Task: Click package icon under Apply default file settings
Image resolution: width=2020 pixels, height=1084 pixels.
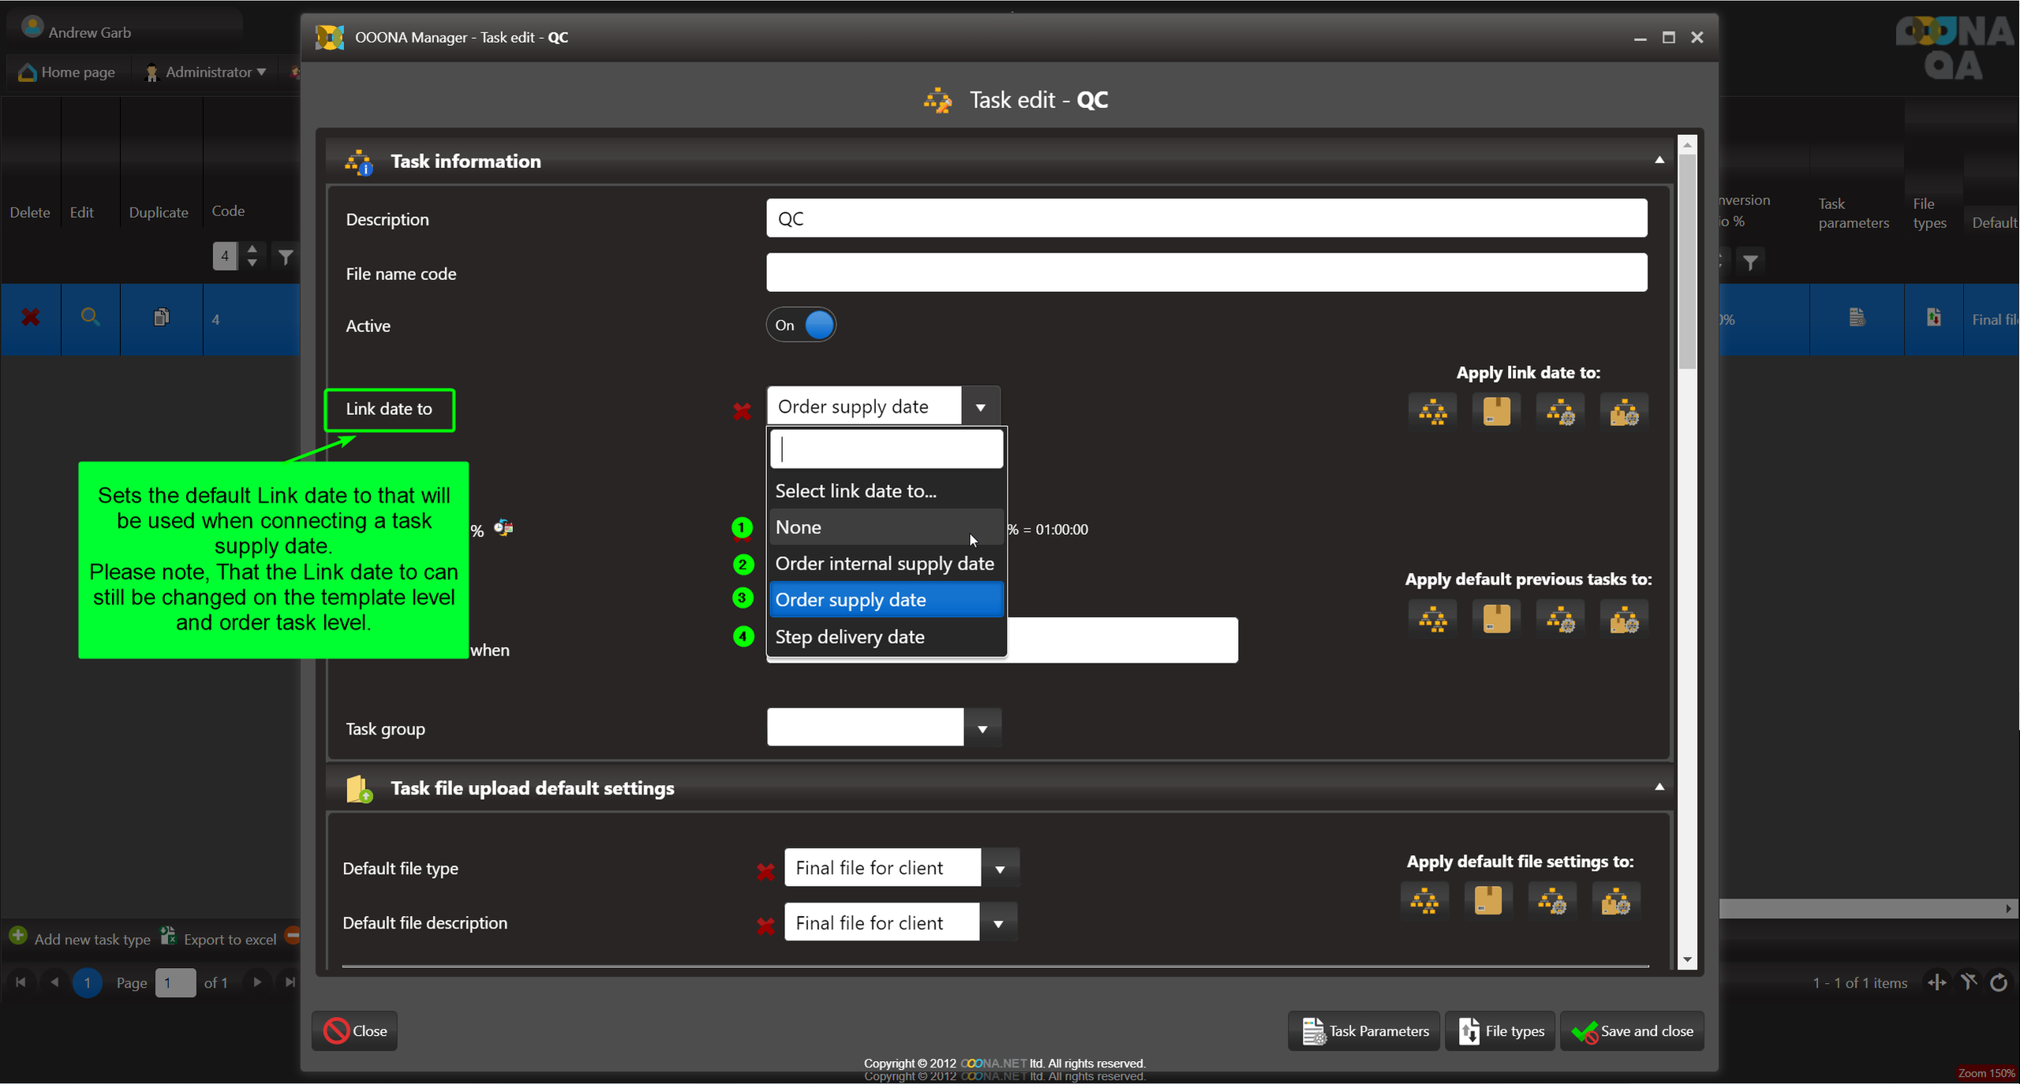Action: point(1487,900)
